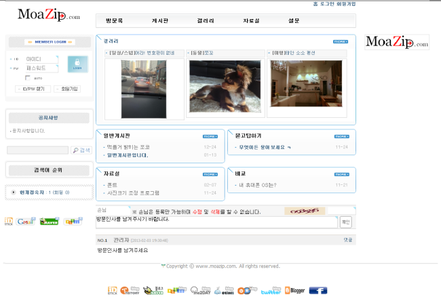441x307 pixels.
Task: Expand the 현재접속자 visitor list arrow
Action: [14, 192]
